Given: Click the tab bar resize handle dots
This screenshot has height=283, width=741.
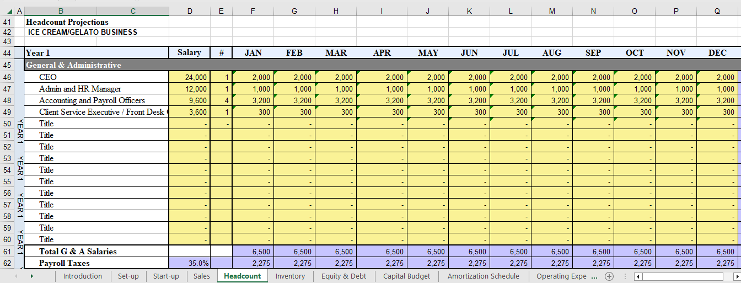Looking at the screenshot, I should [624, 276].
